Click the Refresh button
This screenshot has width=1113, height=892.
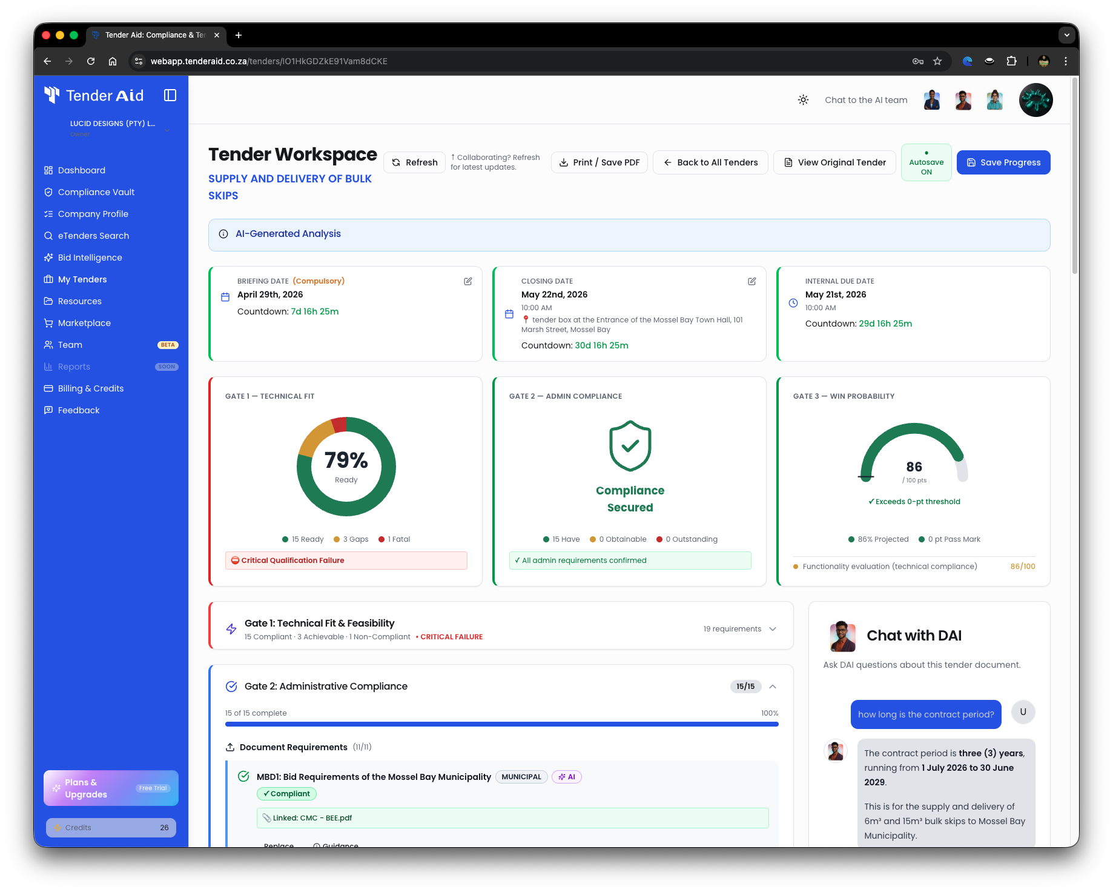415,162
